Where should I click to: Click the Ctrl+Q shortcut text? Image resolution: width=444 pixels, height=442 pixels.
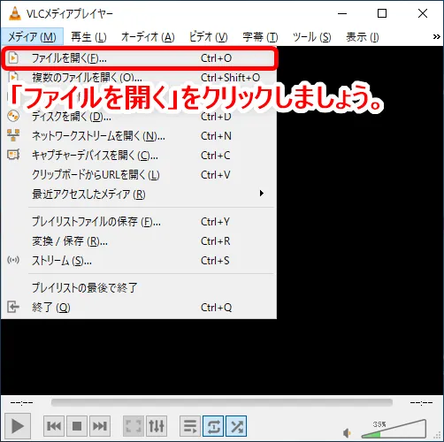tap(216, 308)
